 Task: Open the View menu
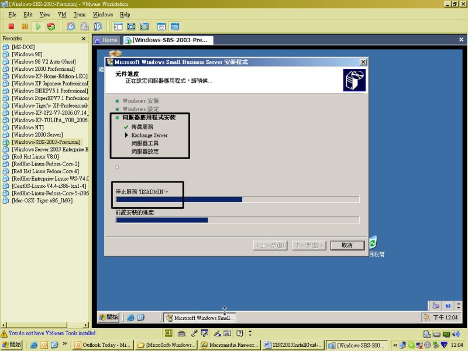[x=45, y=15]
